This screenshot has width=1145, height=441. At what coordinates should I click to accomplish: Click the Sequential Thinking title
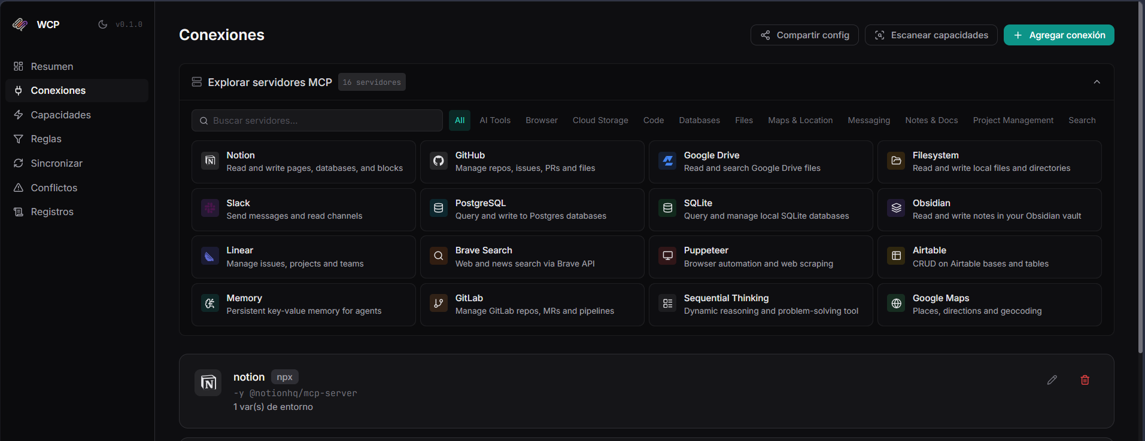pyautogui.click(x=726, y=298)
